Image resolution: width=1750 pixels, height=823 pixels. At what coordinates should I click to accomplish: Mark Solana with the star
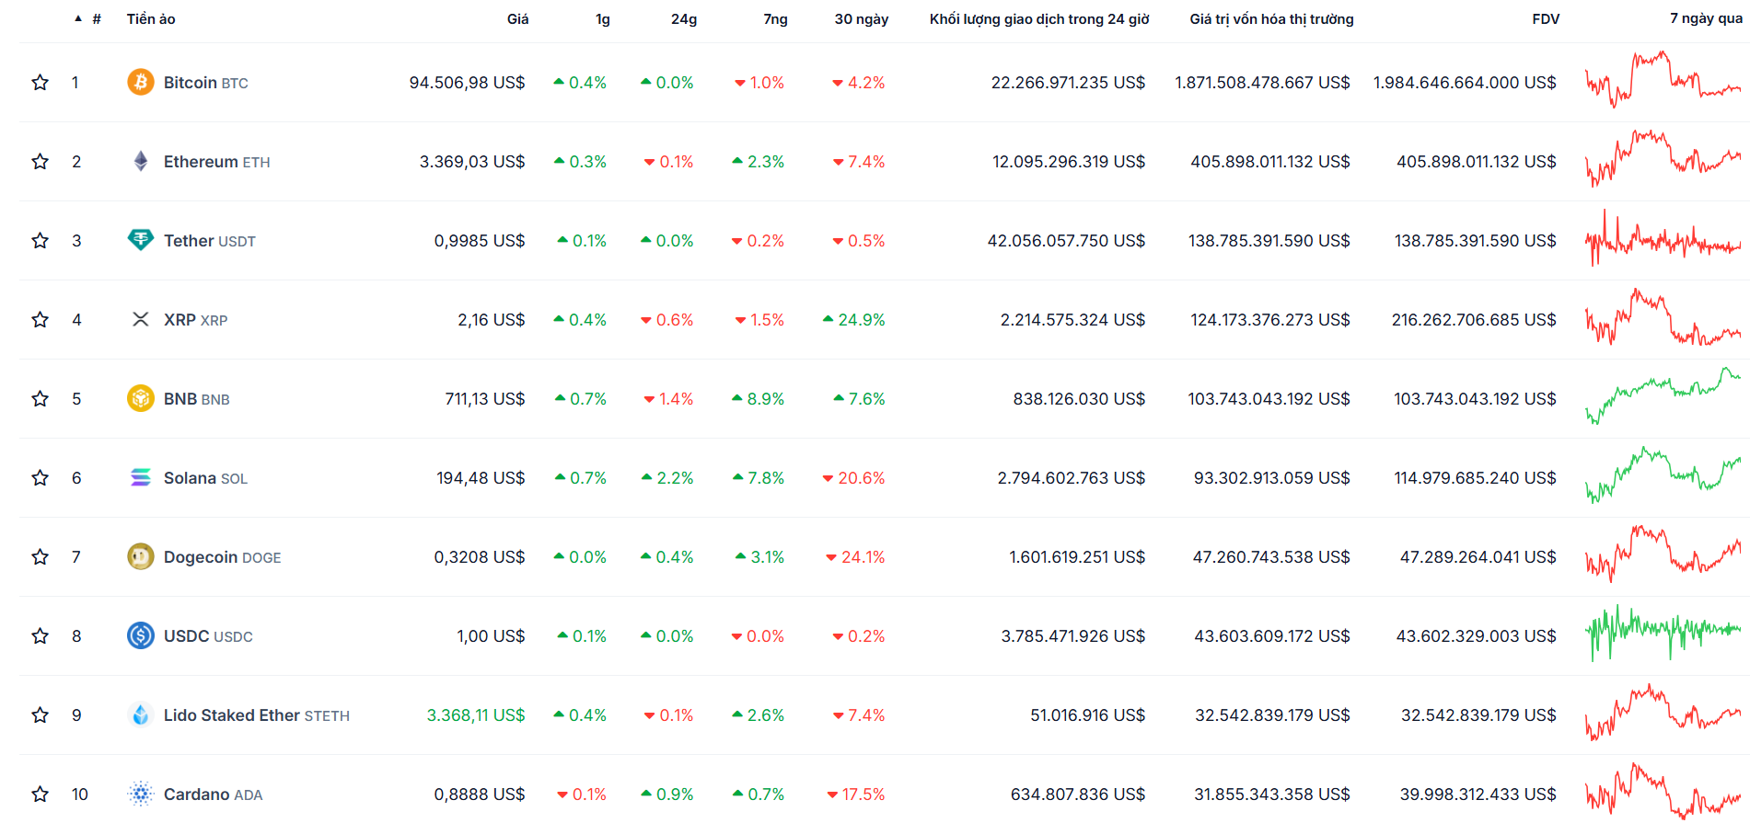(40, 478)
